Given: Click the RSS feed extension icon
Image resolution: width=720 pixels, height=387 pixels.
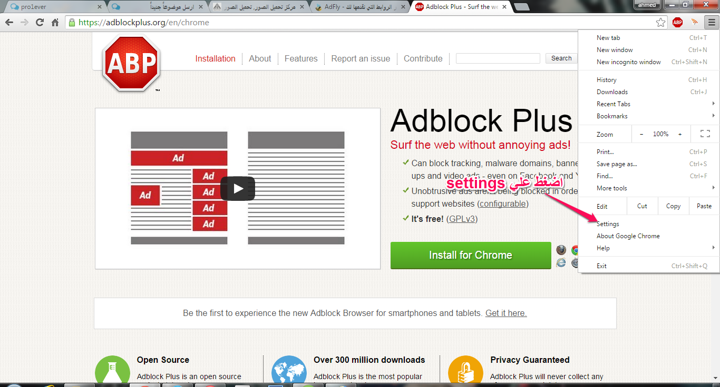Looking at the screenshot, I should (694, 22).
